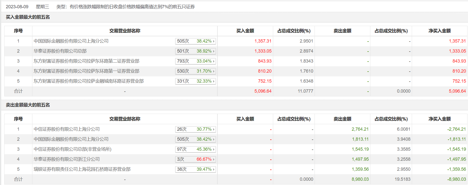
Task: Expand the 793次 33.04% stats box
Action: click(196, 61)
